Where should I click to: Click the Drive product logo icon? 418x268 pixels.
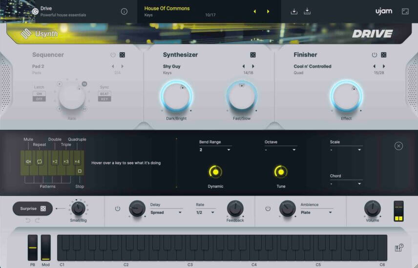click(35, 11)
